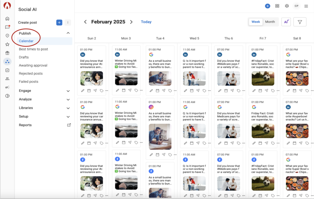Open the Home icon in left rail

[x=7, y=19]
